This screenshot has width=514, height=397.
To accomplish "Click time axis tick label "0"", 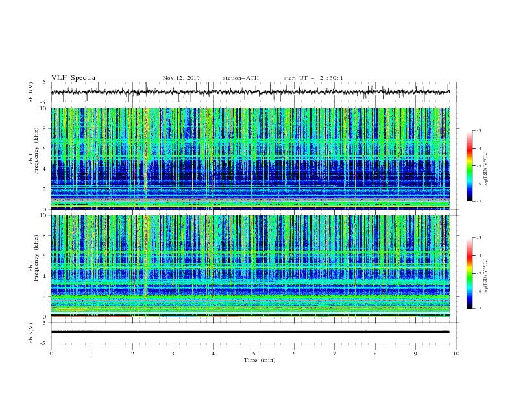I will 51,354.
